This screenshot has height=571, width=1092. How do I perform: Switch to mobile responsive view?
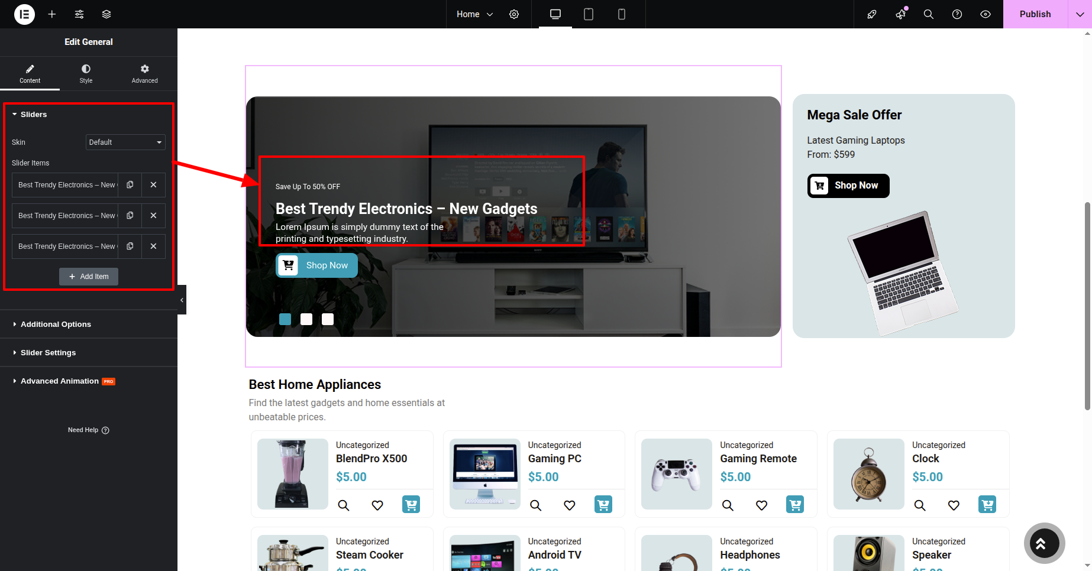click(622, 14)
